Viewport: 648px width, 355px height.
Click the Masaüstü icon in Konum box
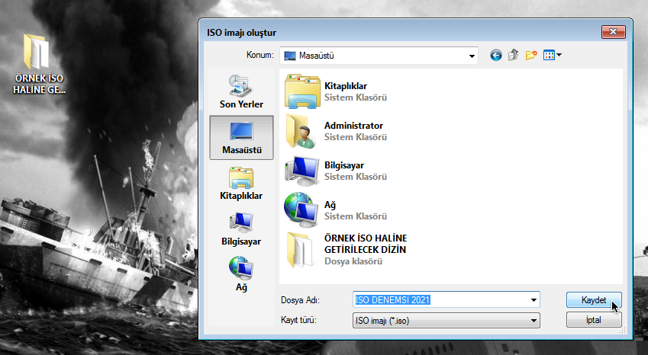coord(290,56)
